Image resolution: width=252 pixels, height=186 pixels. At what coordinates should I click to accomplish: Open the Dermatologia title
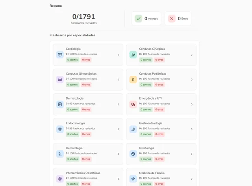tap(74, 98)
